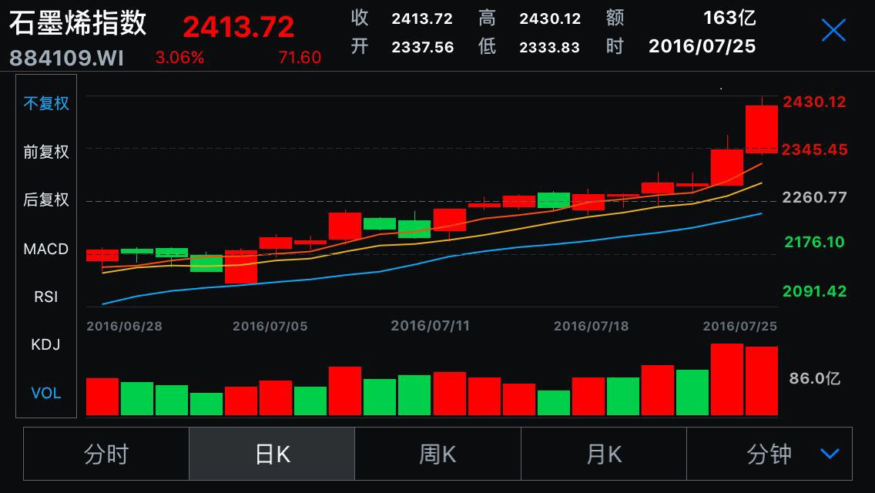The image size is (875, 493).
Task: Select the 日K tab
Action: coord(272,454)
